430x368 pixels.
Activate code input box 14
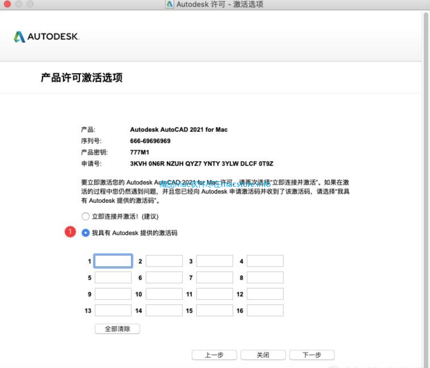(x=164, y=310)
